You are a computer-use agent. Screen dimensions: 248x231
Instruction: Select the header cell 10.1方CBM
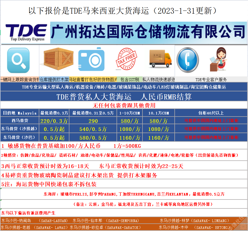(159, 113)
